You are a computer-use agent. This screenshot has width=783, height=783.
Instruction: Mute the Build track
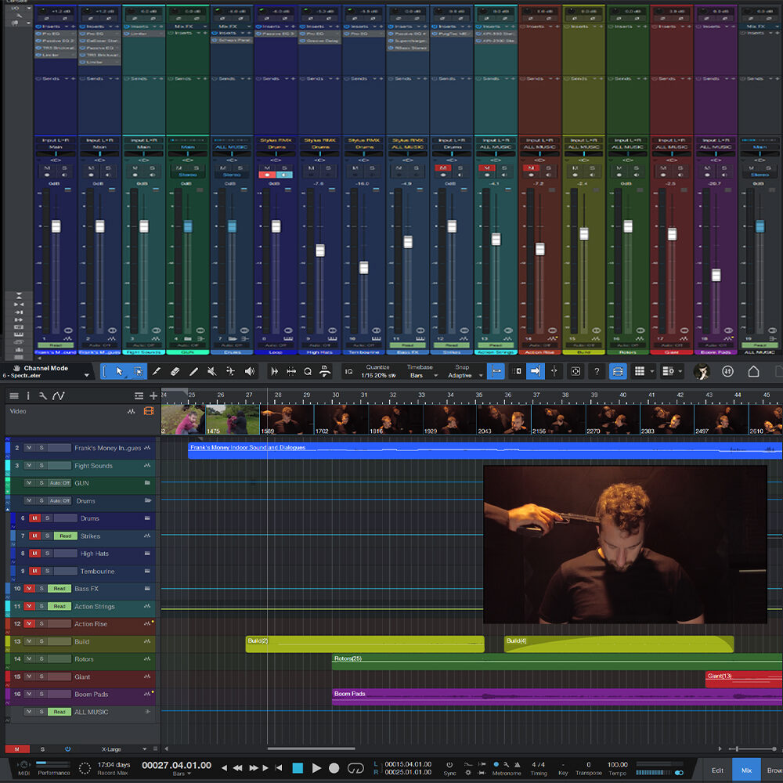click(29, 641)
